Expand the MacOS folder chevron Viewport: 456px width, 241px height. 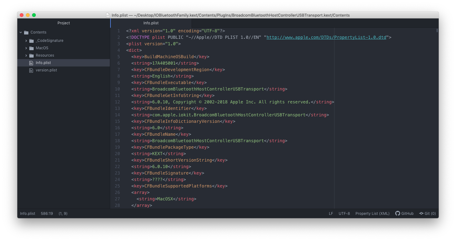tap(26, 48)
